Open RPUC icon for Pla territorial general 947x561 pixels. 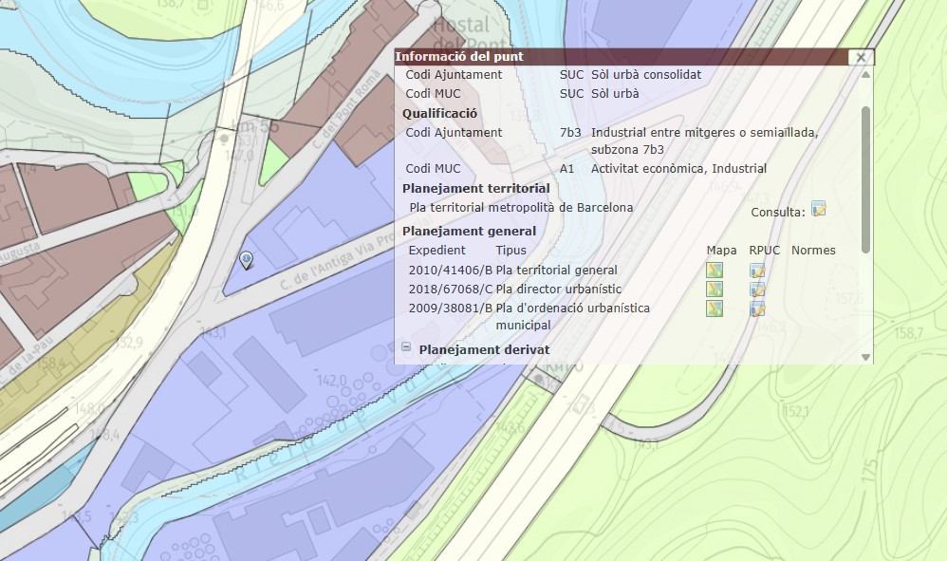757,271
